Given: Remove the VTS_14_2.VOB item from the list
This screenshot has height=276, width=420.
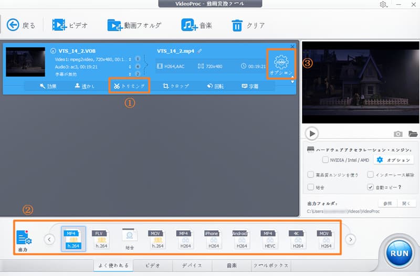Looking at the screenshot, I should (x=292, y=47).
